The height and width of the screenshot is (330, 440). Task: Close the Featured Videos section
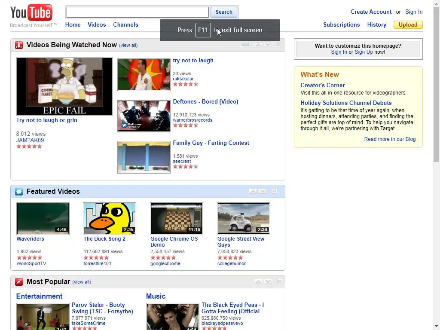click(275, 191)
